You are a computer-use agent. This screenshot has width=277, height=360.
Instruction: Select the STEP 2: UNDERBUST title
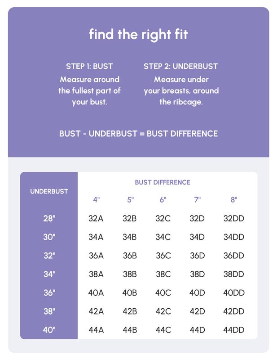(180, 66)
